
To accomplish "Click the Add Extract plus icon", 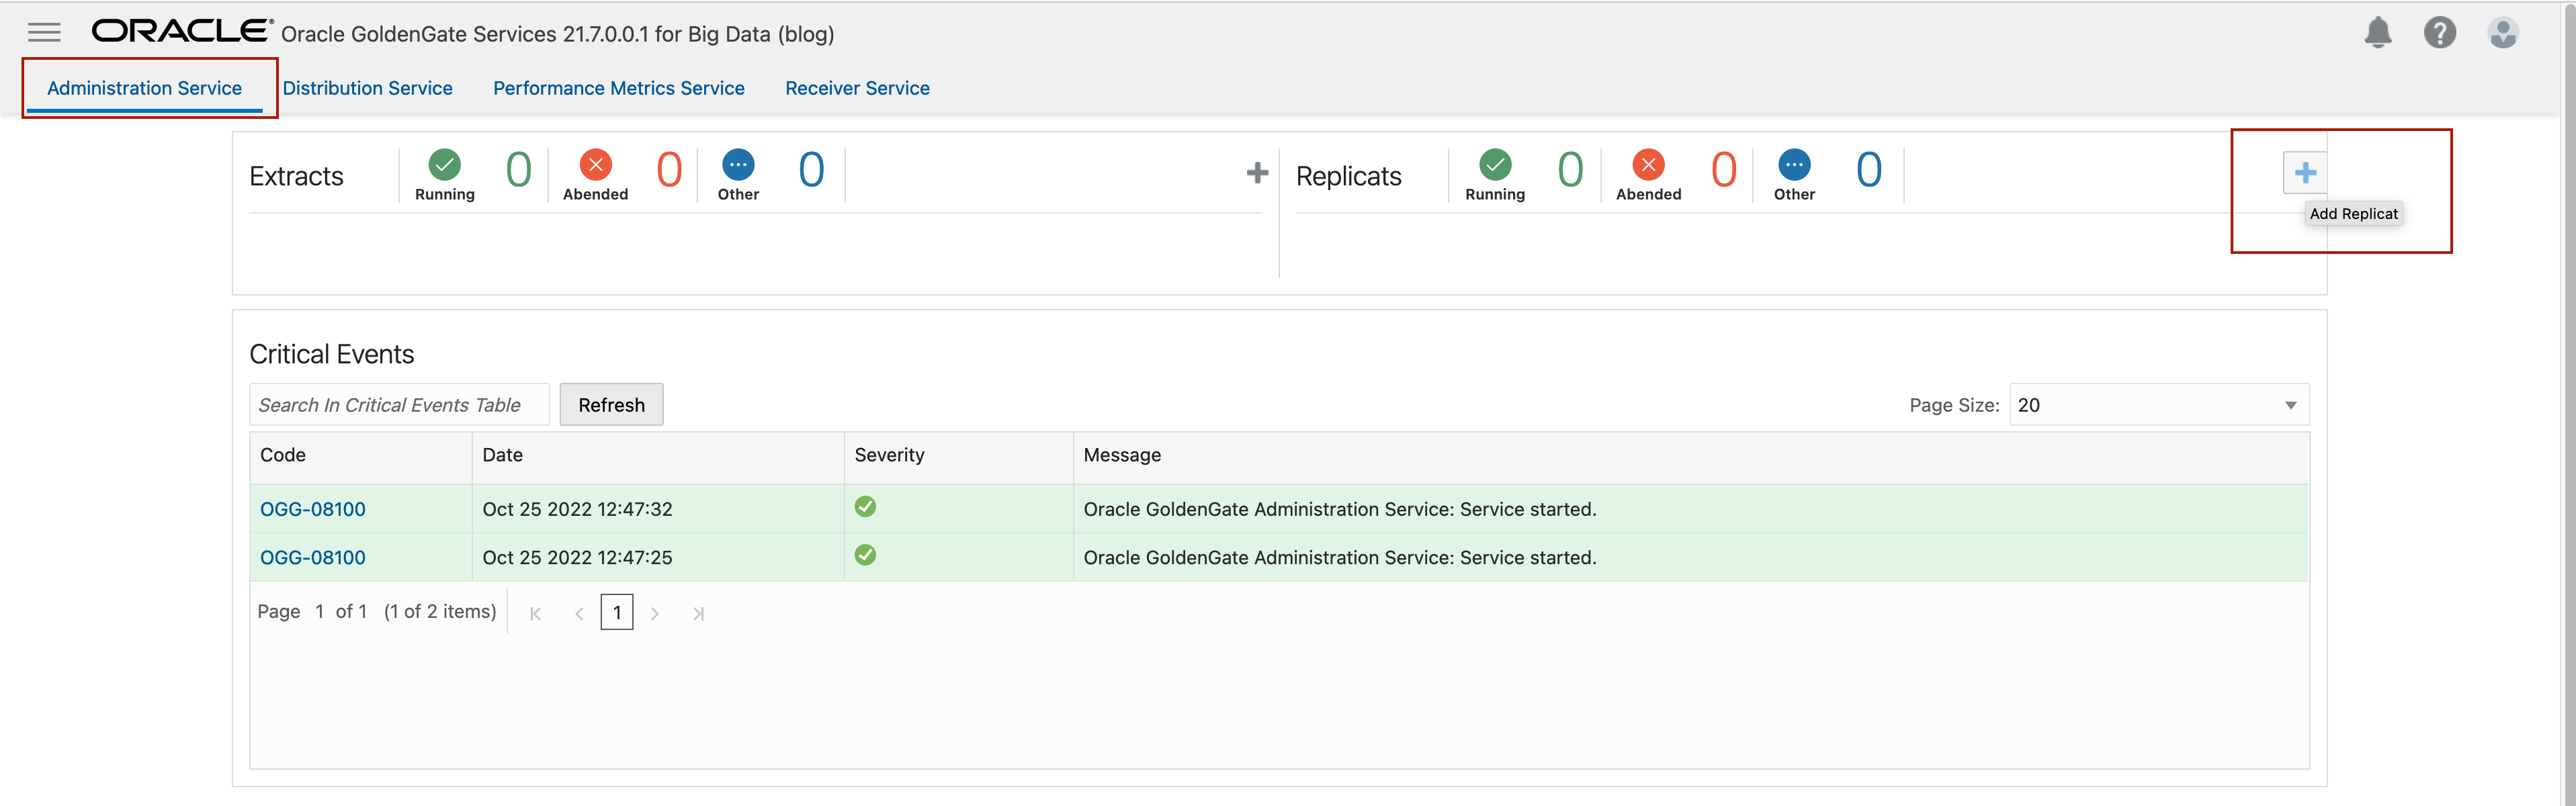I will [1257, 173].
